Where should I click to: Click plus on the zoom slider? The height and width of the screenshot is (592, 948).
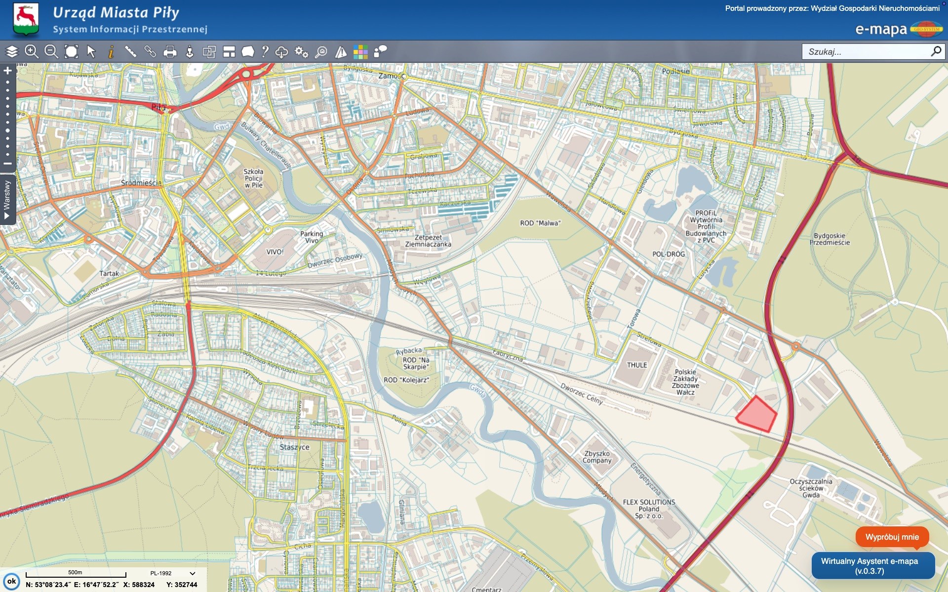(x=7, y=71)
